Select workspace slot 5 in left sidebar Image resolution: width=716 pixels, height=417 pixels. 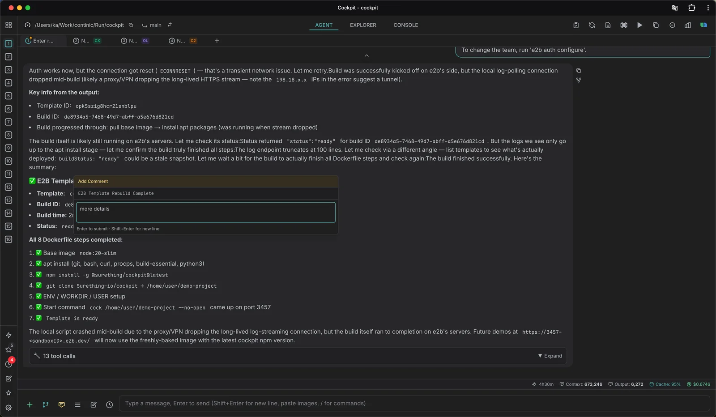(x=9, y=96)
